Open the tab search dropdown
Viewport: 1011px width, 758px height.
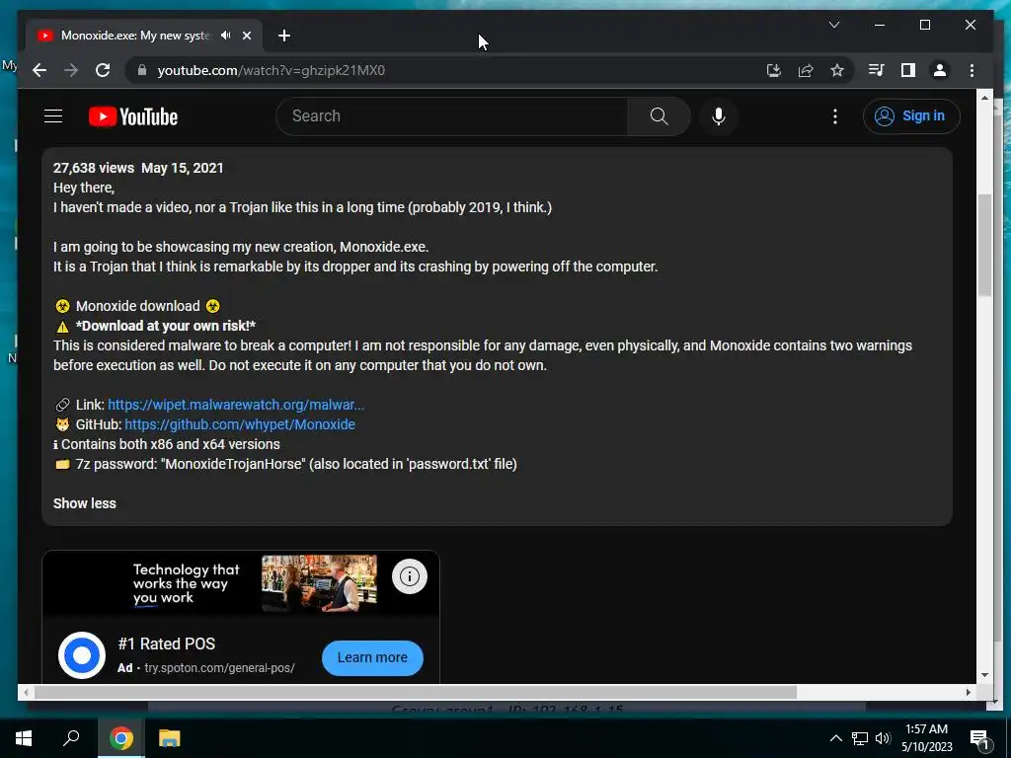pos(833,25)
